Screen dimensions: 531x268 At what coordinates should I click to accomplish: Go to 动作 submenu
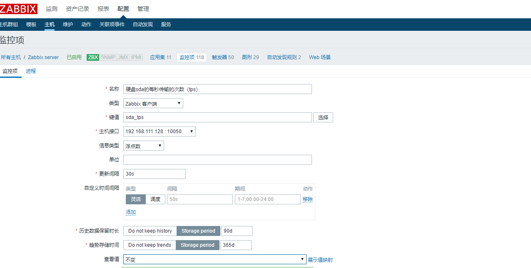86,25
